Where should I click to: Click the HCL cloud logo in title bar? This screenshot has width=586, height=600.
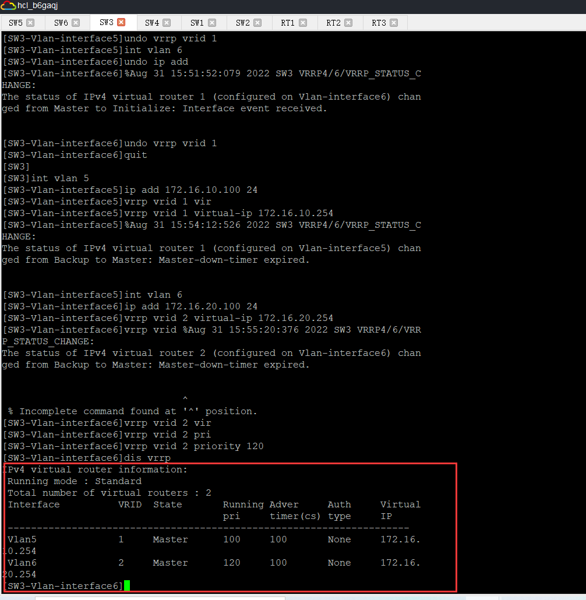(x=8, y=6)
